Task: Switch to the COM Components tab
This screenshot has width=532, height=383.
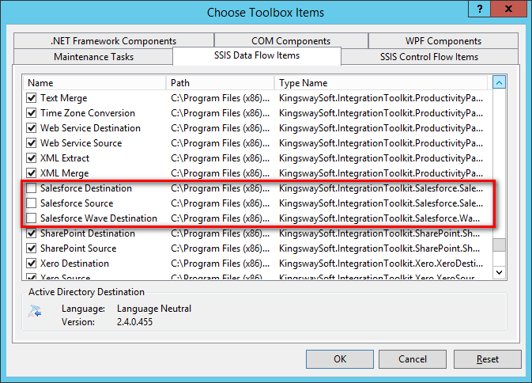Action: pos(291,41)
